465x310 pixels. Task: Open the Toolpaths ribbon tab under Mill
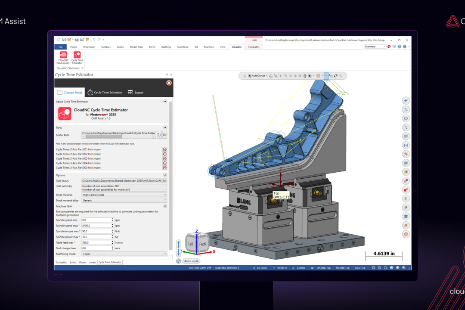coord(254,47)
